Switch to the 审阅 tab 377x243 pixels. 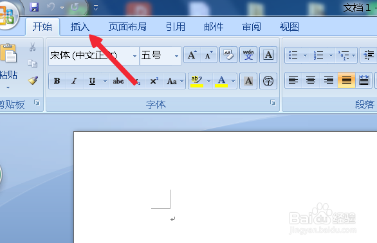coord(252,27)
